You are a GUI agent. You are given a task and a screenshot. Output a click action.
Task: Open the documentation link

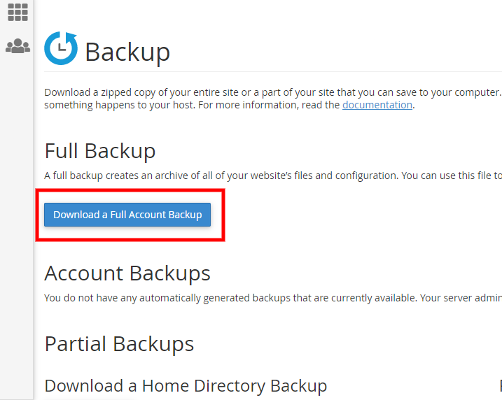(x=377, y=105)
